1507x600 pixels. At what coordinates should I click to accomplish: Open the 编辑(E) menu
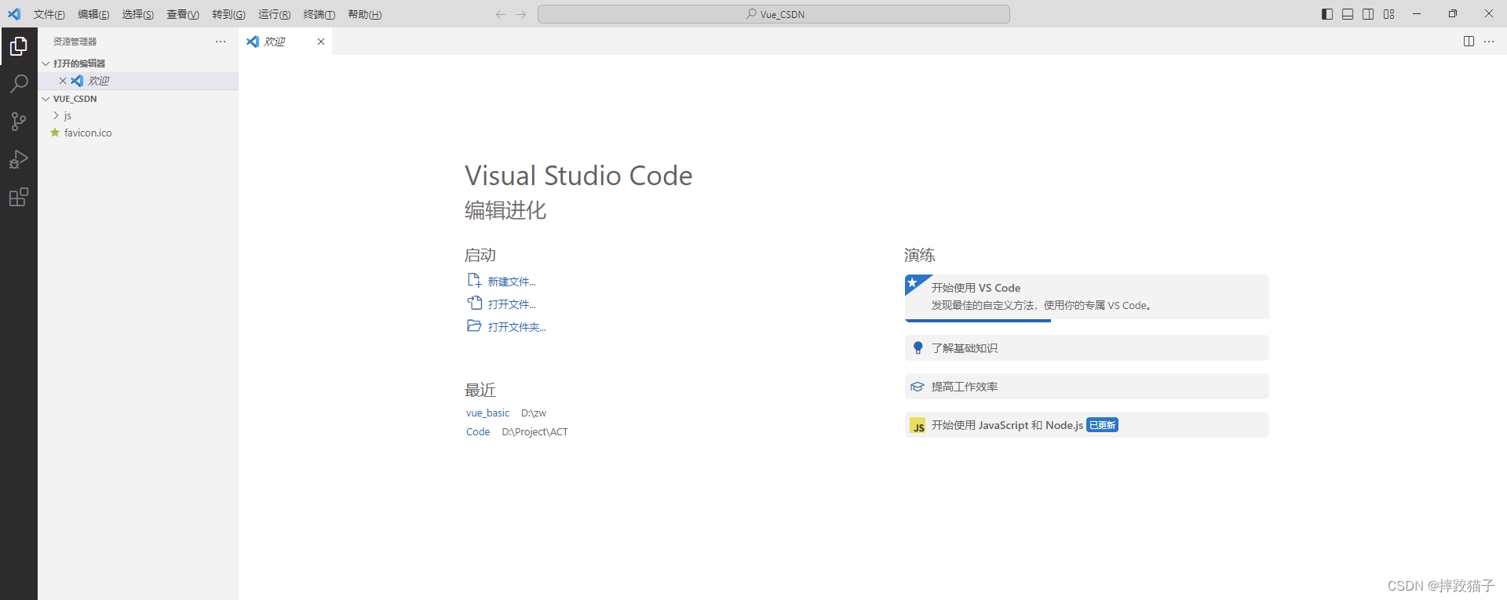point(93,14)
